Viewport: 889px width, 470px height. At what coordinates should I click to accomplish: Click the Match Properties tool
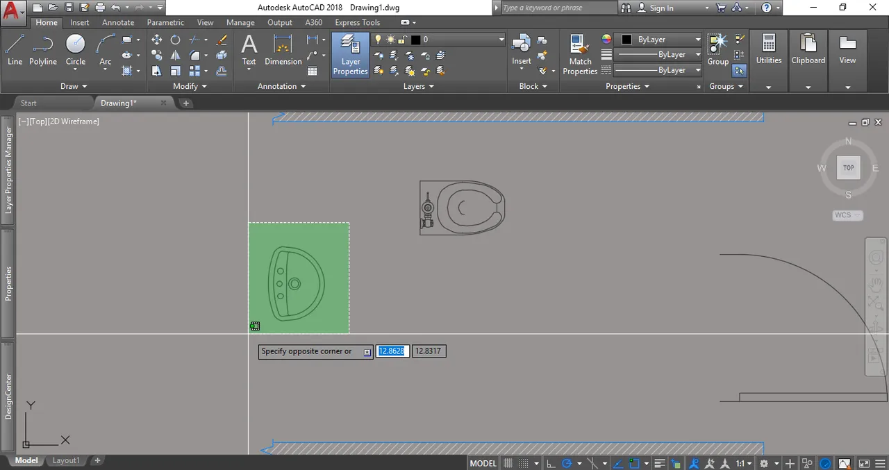(580, 55)
